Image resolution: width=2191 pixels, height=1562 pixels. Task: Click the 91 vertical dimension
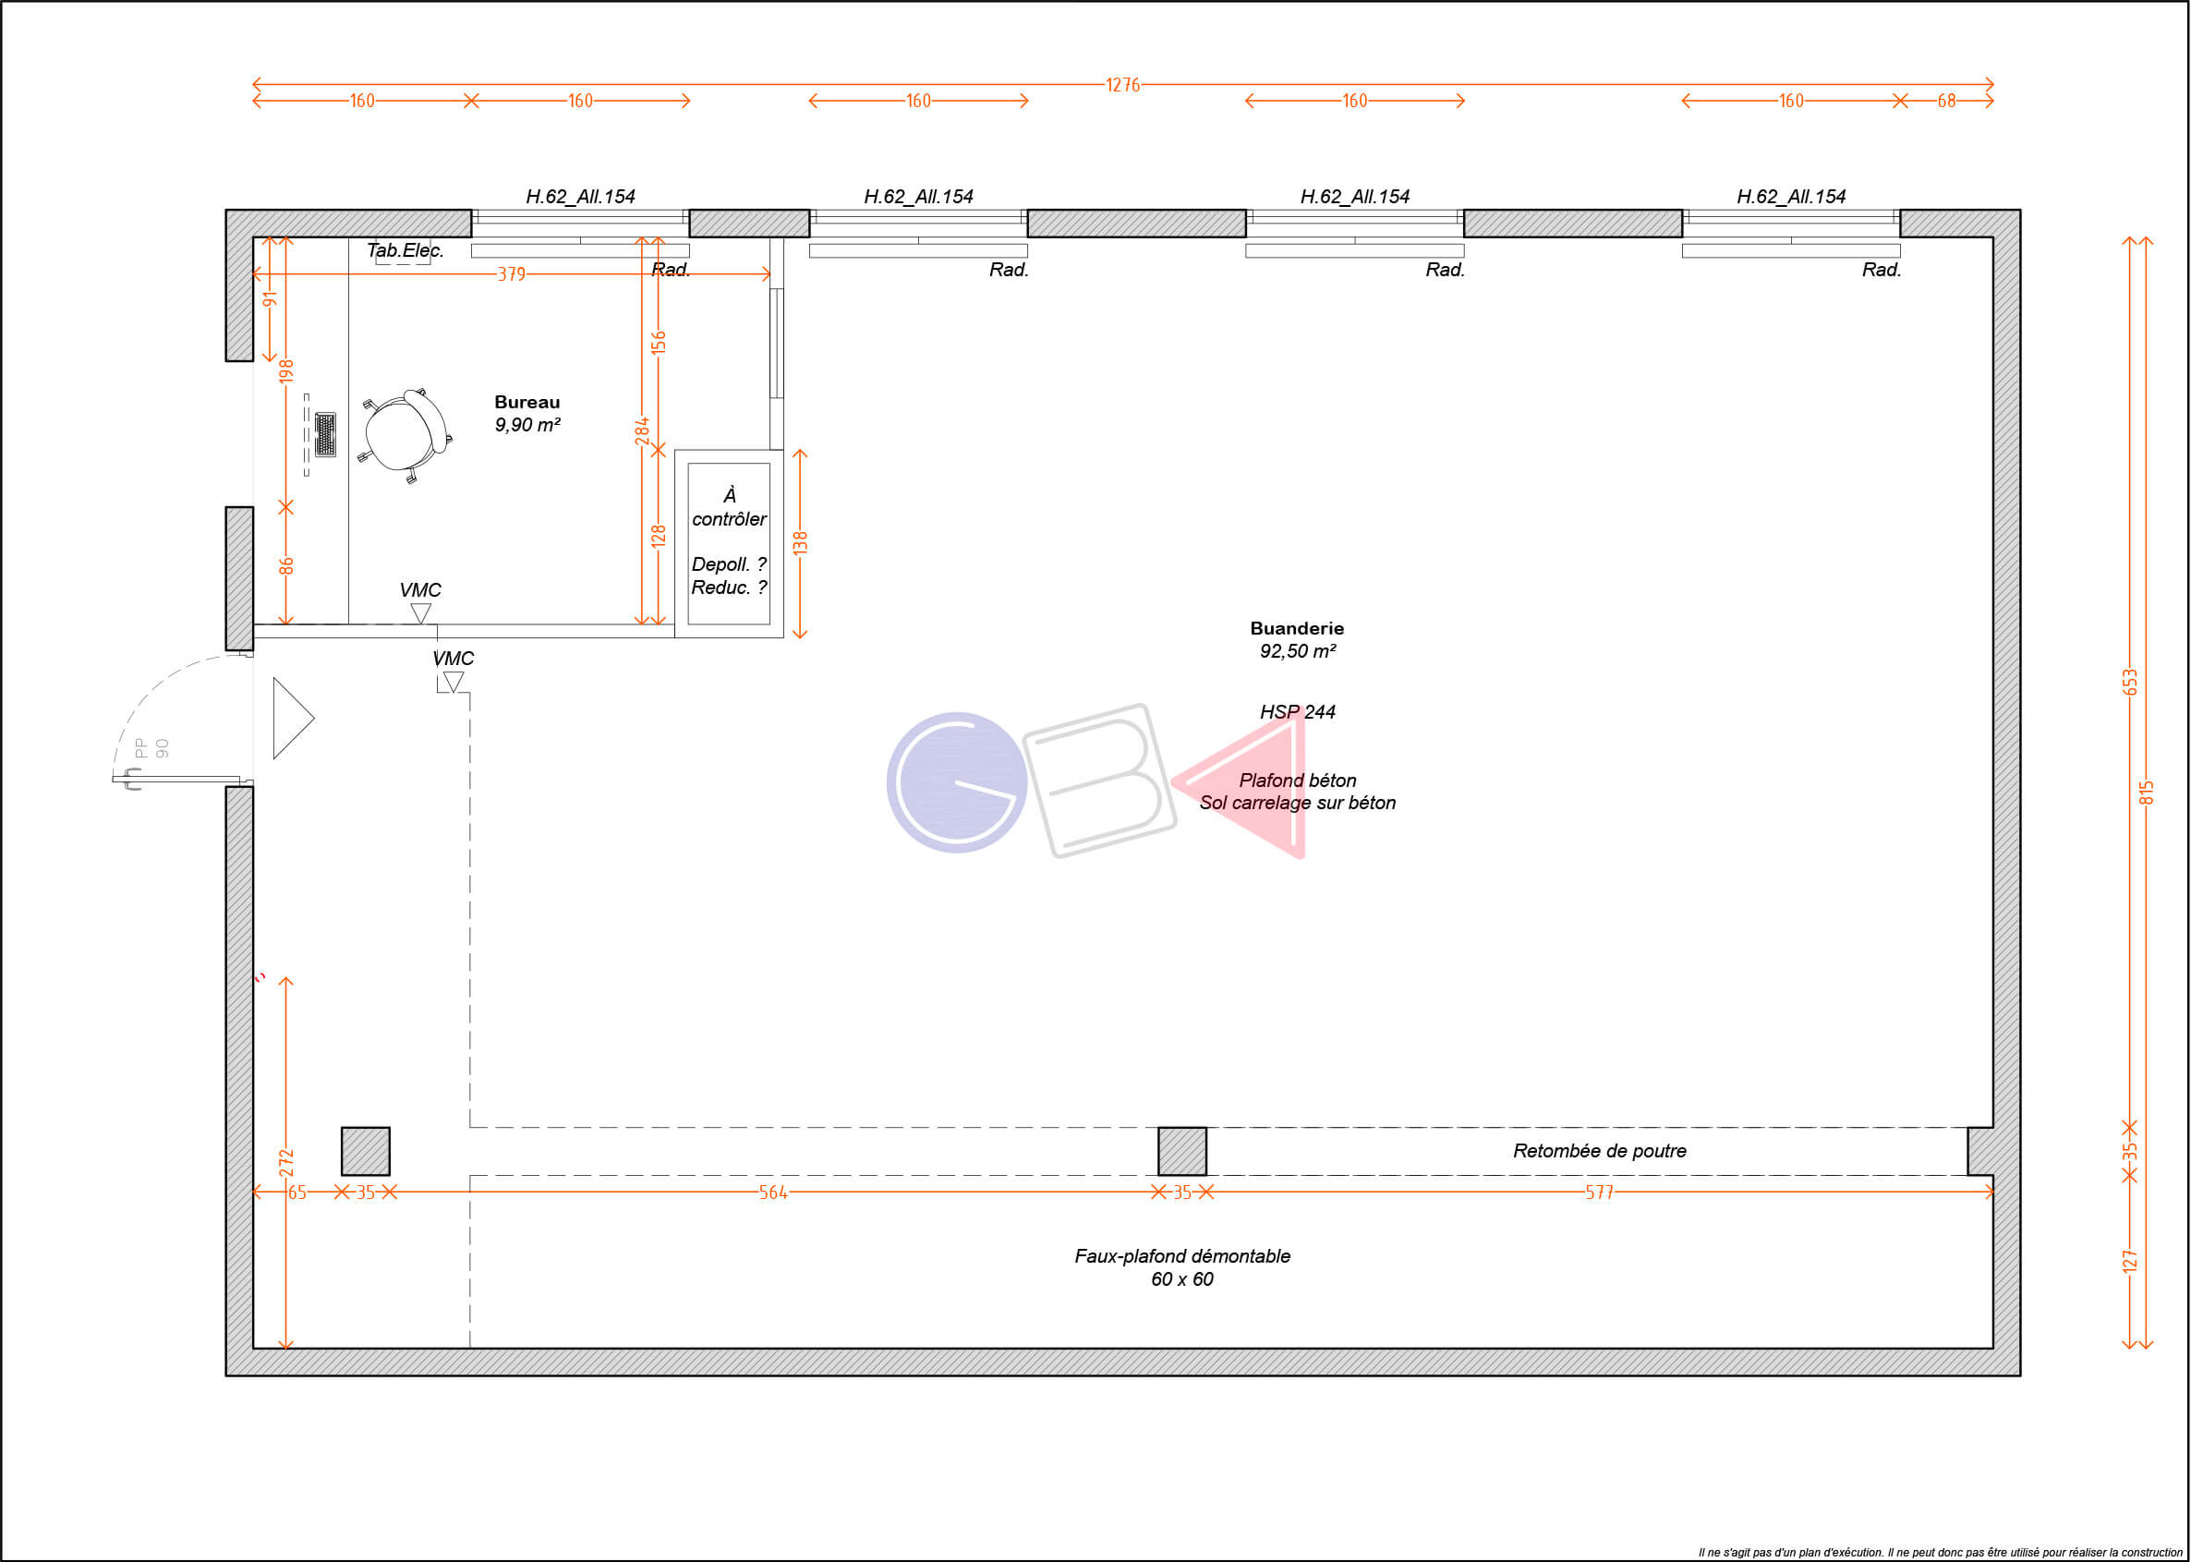(271, 298)
